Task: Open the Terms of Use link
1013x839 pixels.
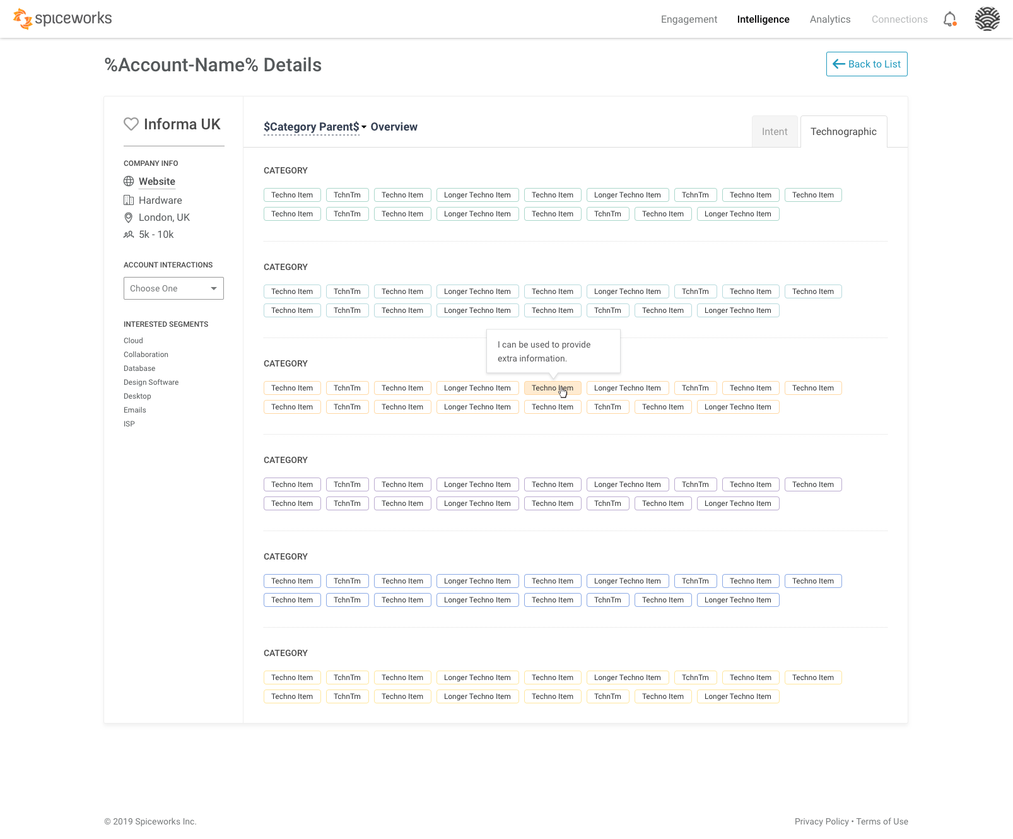Action: [x=882, y=821]
